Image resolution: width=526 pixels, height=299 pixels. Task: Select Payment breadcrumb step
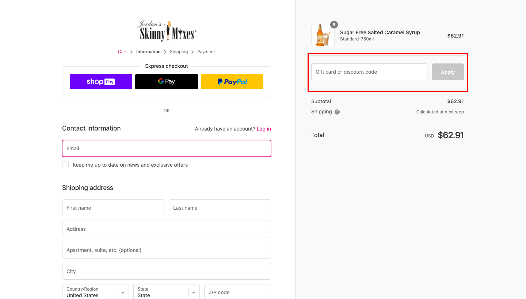(206, 52)
